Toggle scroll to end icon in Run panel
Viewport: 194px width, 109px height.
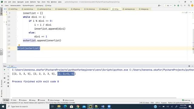point(8,80)
